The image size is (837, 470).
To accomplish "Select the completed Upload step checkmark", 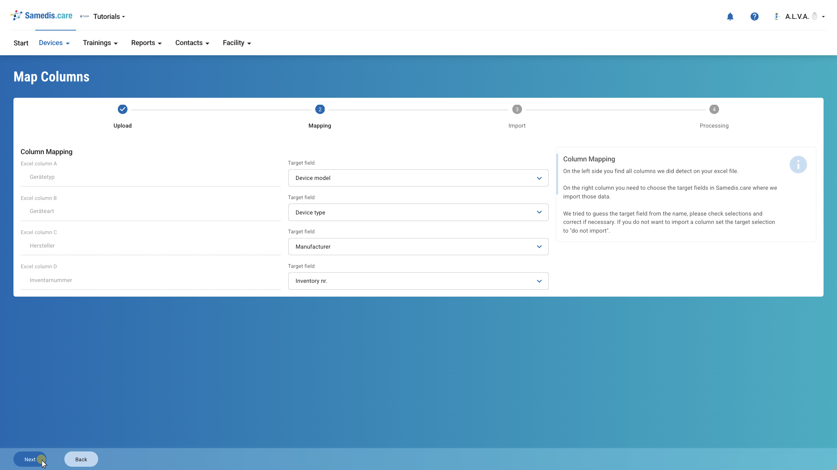I will click(123, 109).
